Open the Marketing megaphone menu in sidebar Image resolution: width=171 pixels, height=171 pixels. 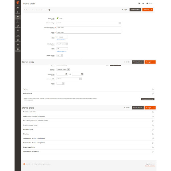[18, 27]
